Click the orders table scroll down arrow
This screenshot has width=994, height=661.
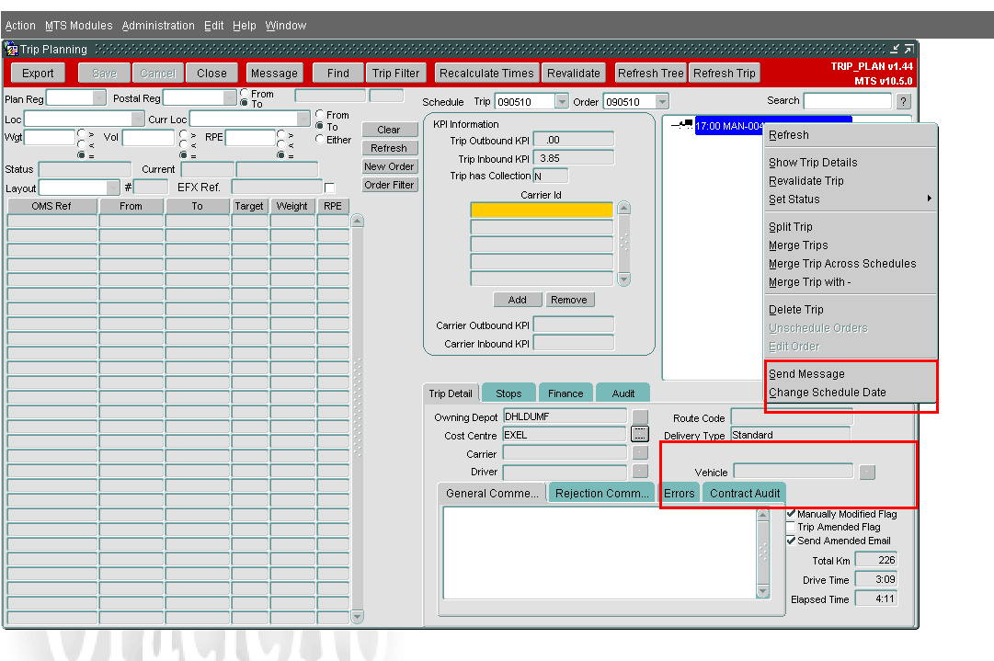tap(358, 616)
